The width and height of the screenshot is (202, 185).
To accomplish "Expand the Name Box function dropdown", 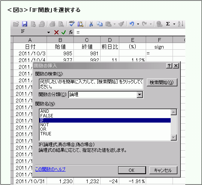I will click(48, 32).
